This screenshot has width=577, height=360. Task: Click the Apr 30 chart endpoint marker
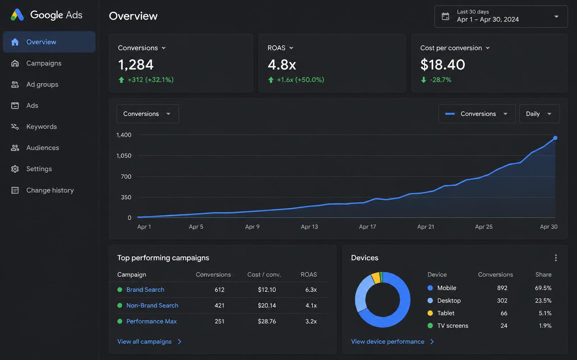pyautogui.click(x=555, y=138)
